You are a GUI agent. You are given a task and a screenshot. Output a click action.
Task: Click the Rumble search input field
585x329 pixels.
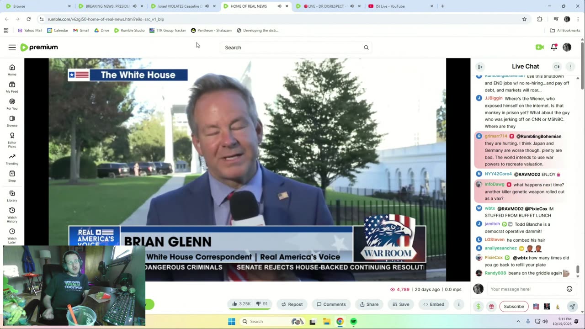(x=292, y=48)
